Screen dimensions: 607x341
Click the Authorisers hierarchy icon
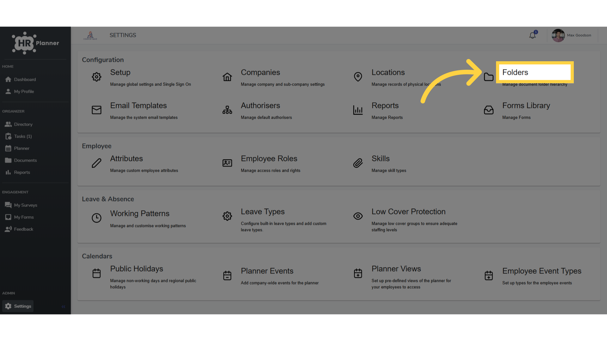[227, 110]
